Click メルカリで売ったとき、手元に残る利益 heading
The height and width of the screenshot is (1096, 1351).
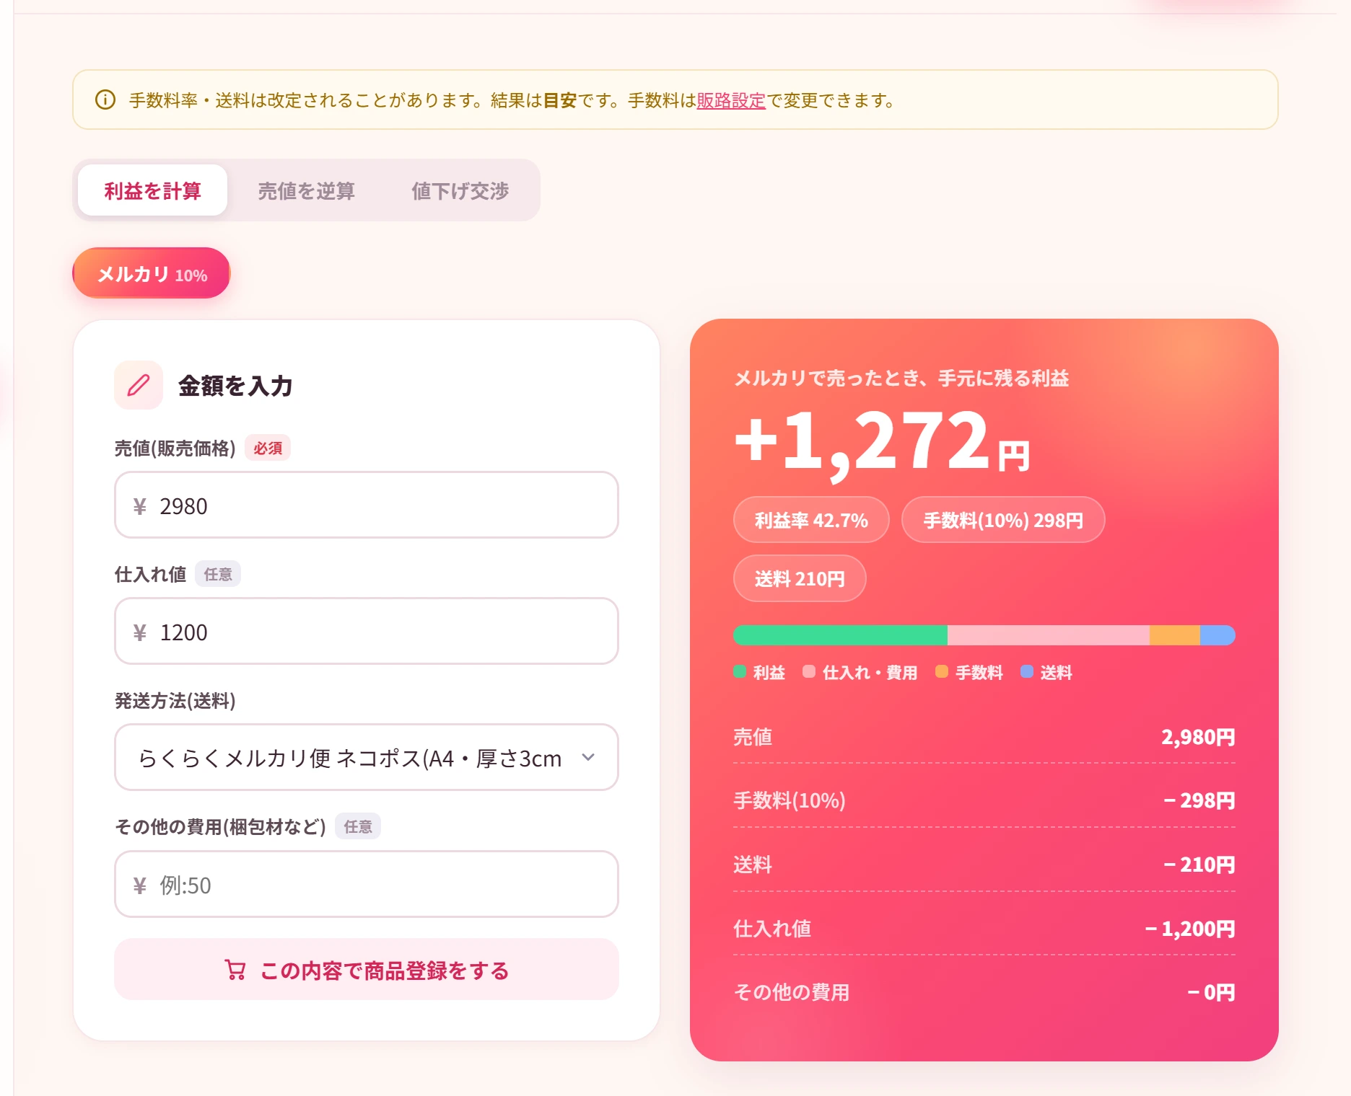coord(901,378)
